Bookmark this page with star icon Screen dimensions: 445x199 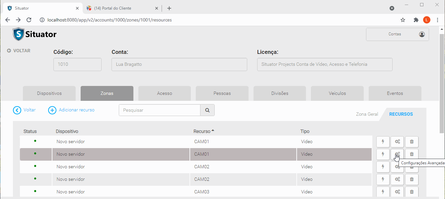(403, 20)
